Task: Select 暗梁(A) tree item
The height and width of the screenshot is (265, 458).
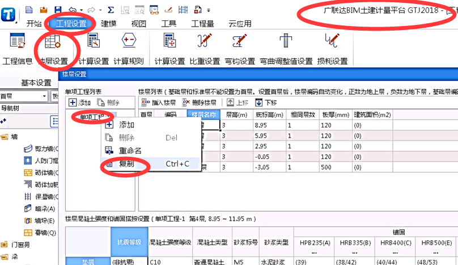Action: pos(40,209)
